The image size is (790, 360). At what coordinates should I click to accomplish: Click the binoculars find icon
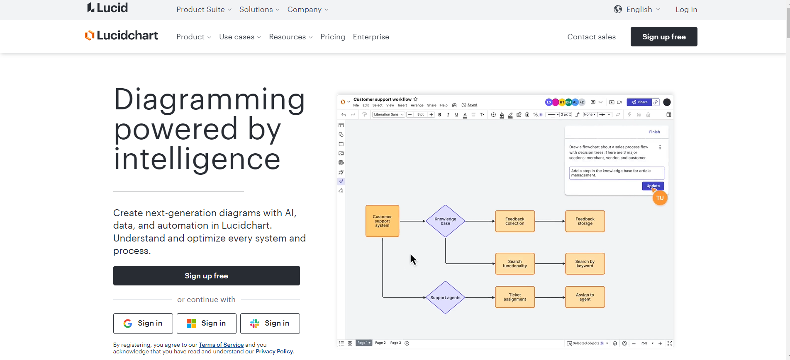(x=454, y=105)
